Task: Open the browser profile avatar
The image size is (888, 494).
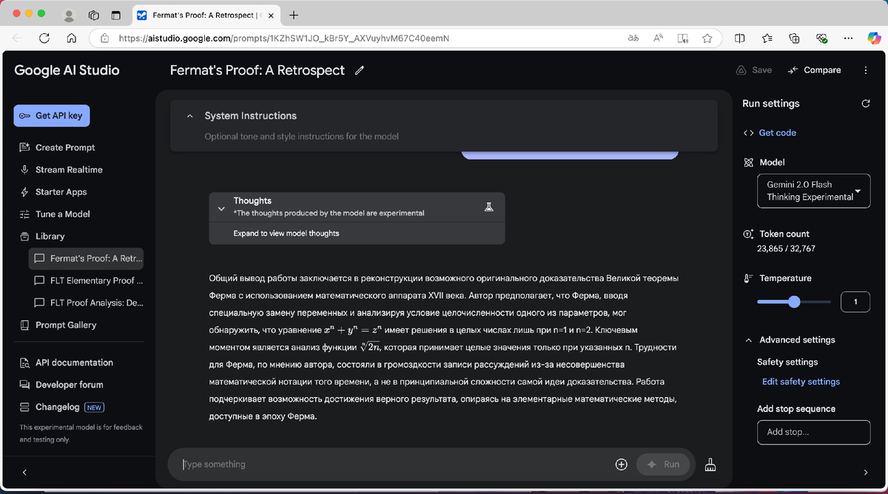Action: (69, 15)
